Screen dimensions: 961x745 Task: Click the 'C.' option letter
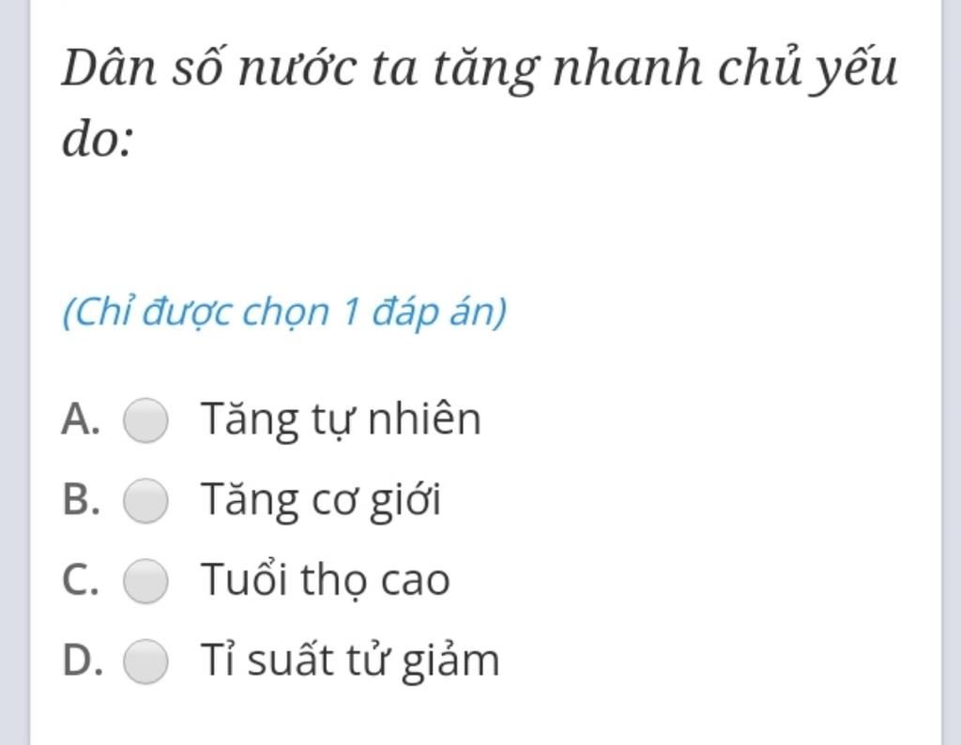click(81, 581)
